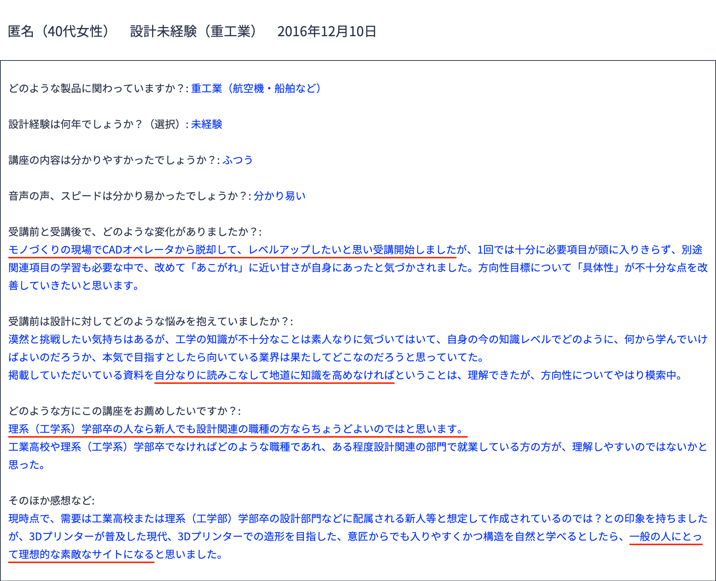The image size is (716, 581).
Task: Click the header 匿名（40代女性）
Action: click(60, 32)
